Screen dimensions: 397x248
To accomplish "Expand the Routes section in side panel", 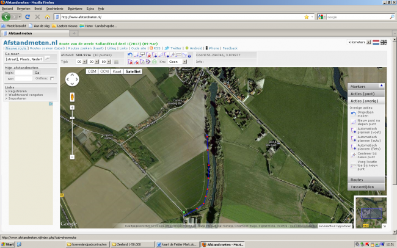I will [x=366, y=180].
